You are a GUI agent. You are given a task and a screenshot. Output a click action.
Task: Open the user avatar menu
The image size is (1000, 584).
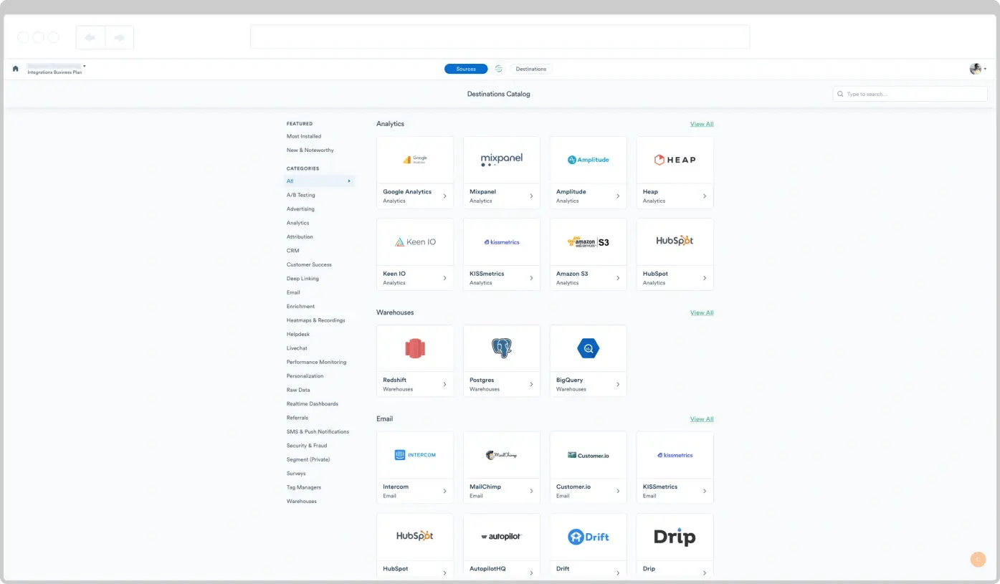[x=978, y=69]
